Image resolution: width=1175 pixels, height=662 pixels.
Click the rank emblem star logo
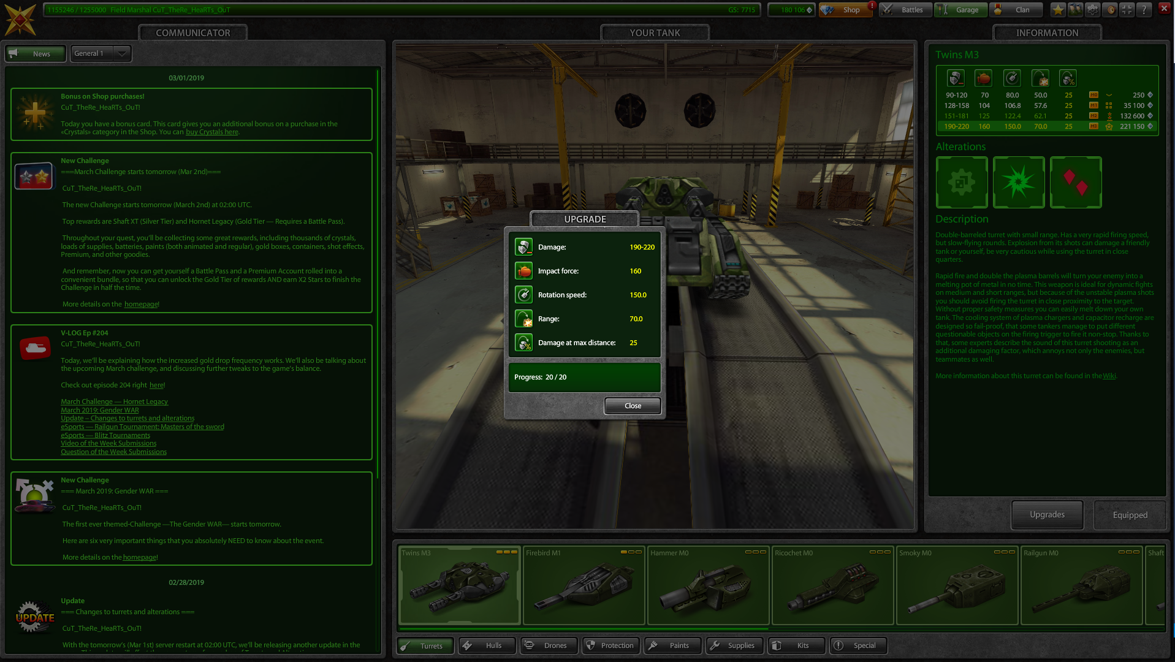(20, 20)
